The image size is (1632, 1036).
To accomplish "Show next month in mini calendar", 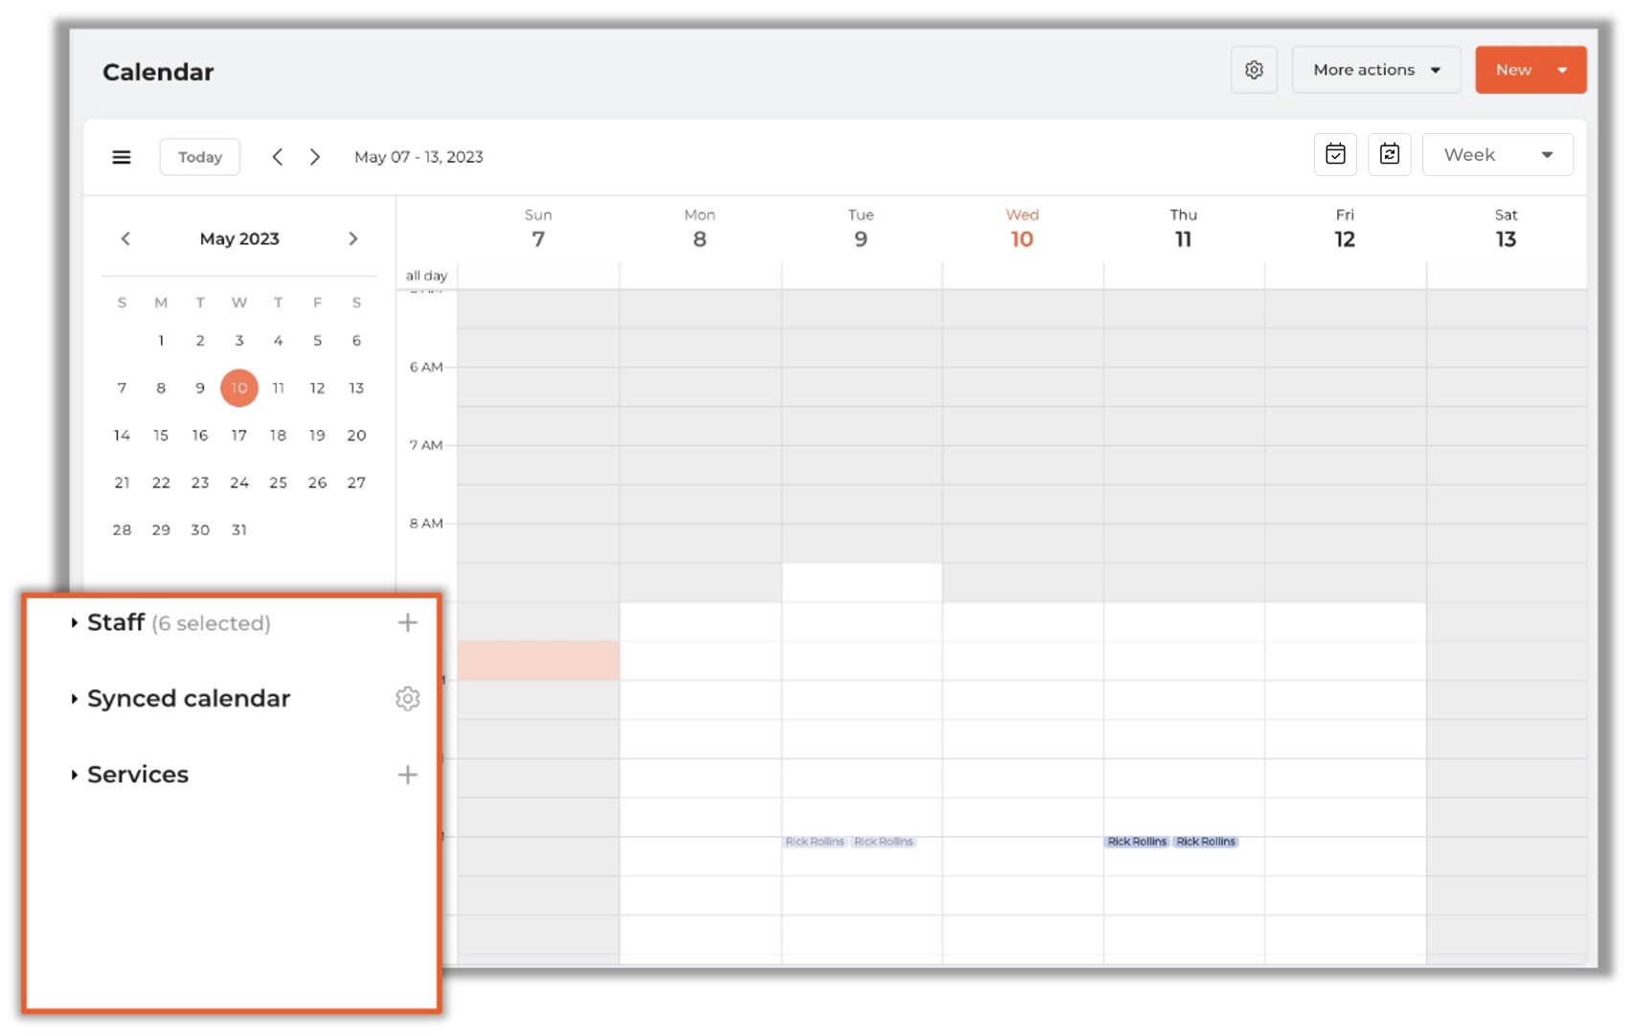I will pos(353,238).
